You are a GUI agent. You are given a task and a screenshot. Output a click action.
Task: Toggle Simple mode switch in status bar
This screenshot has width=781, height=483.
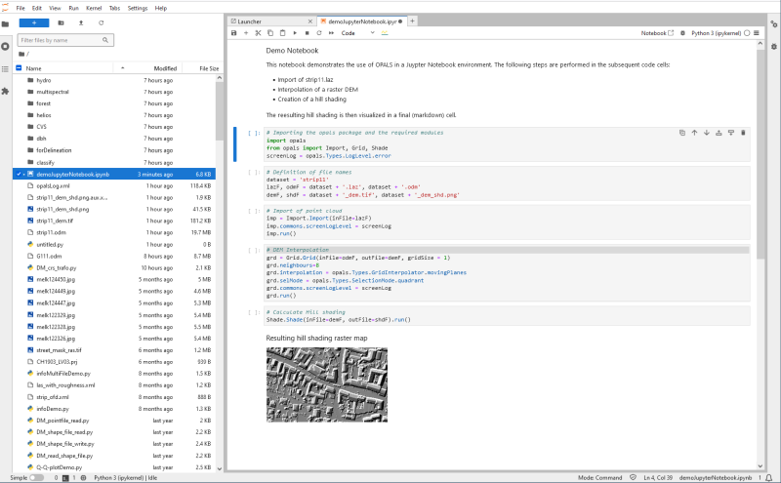(35, 478)
